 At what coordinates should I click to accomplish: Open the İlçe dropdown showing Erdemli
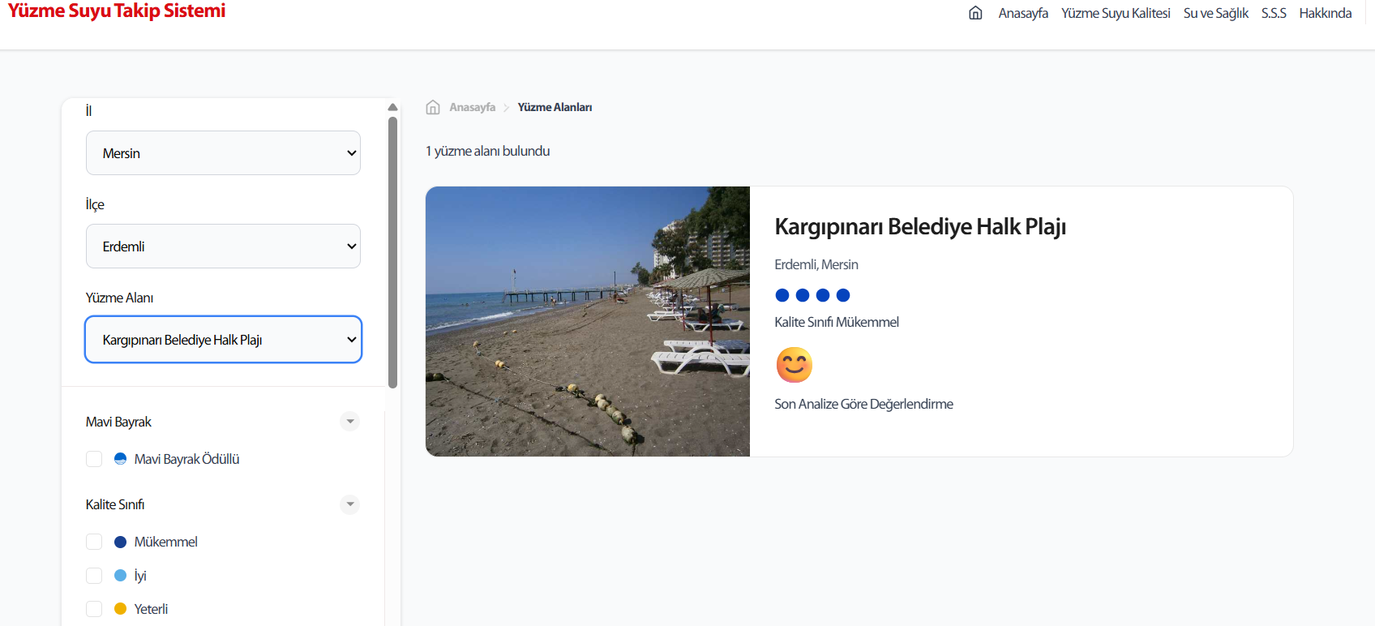click(223, 247)
